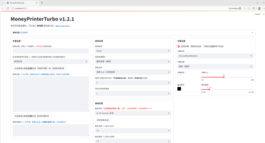Open the clip max duration dropdown showing 3

pyautogui.click(x=133, y=83)
